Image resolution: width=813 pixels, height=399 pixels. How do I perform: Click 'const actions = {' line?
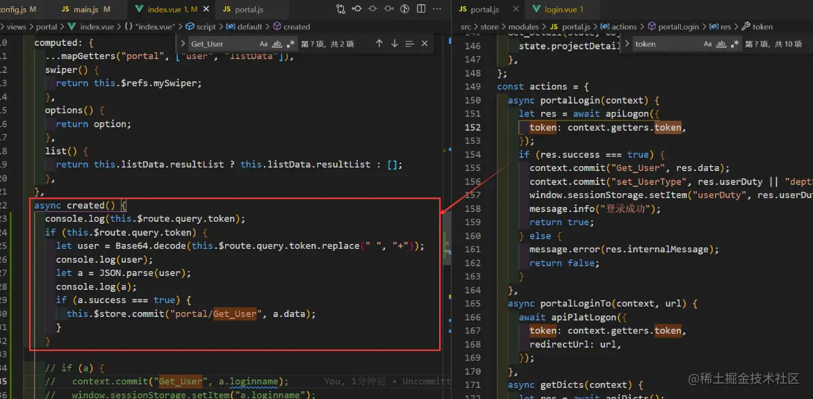coord(543,87)
